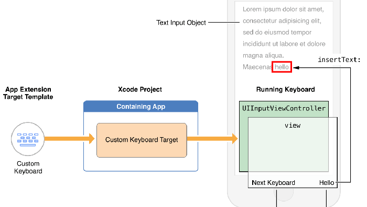367x207 pixels.
Task: Click the Custom Keyboard caption text
Action: (28, 168)
